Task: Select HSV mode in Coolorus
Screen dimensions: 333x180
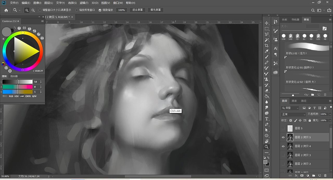Action: point(17,96)
